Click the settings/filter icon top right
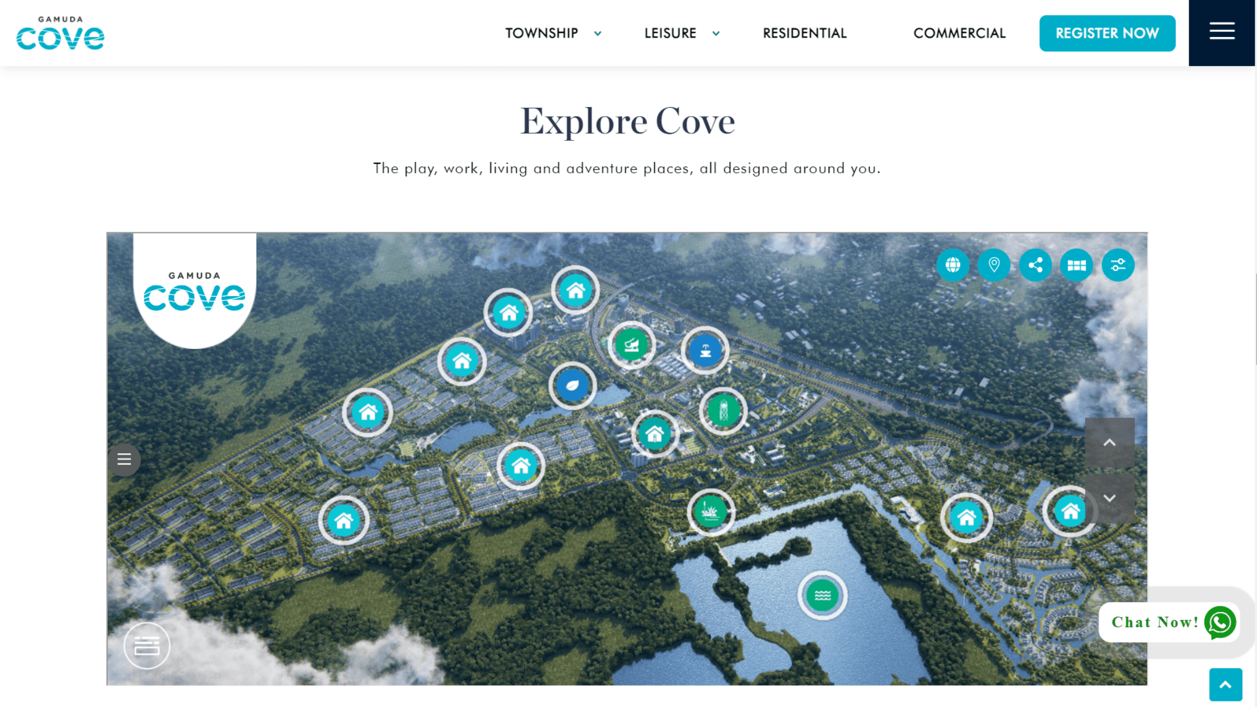 [x=1118, y=265]
